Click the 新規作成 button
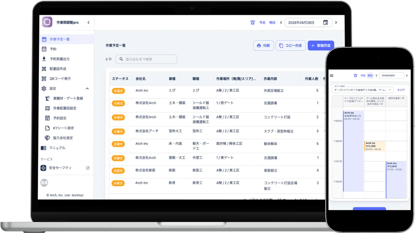The height and width of the screenshot is (233, 415). [x=321, y=46]
